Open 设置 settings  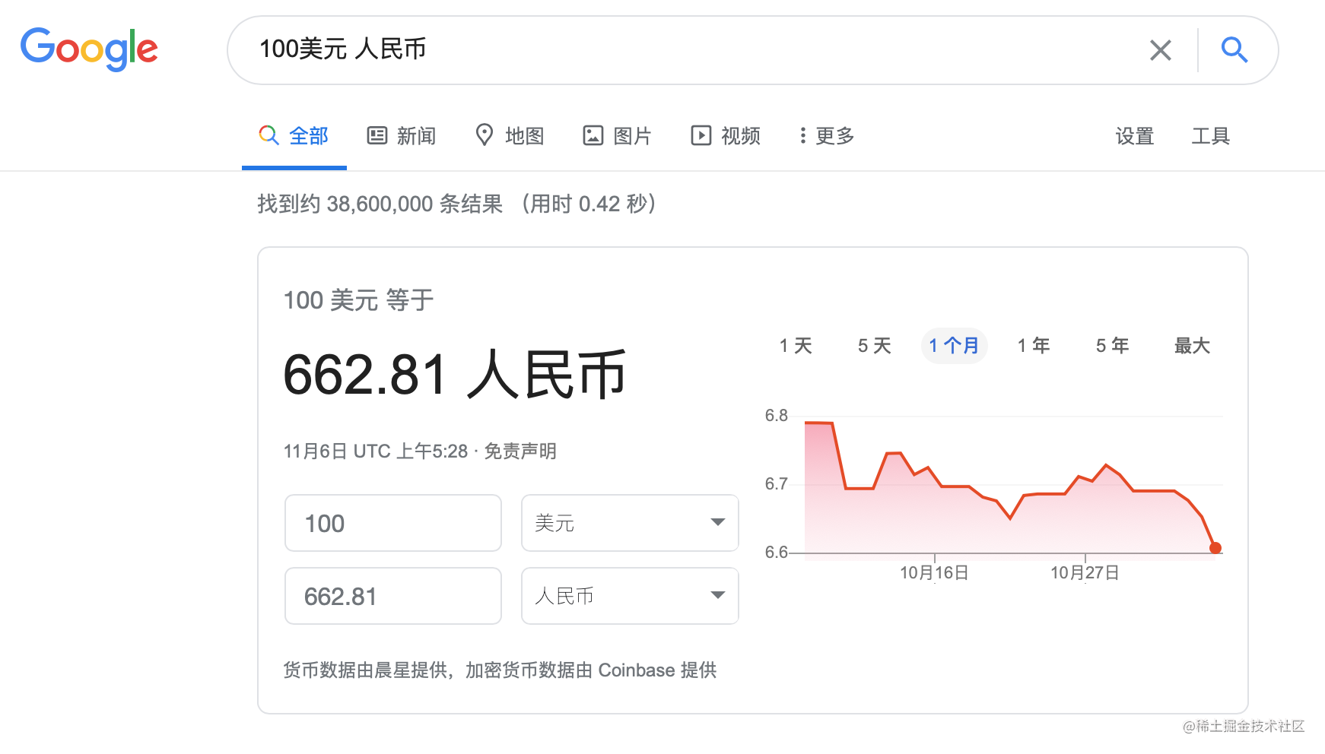pyautogui.click(x=1135, y=136)
